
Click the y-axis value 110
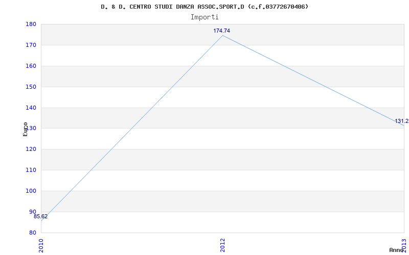point(31,170)
